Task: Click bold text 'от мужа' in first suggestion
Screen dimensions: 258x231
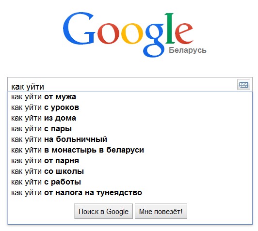Action: tap(60, 97)
